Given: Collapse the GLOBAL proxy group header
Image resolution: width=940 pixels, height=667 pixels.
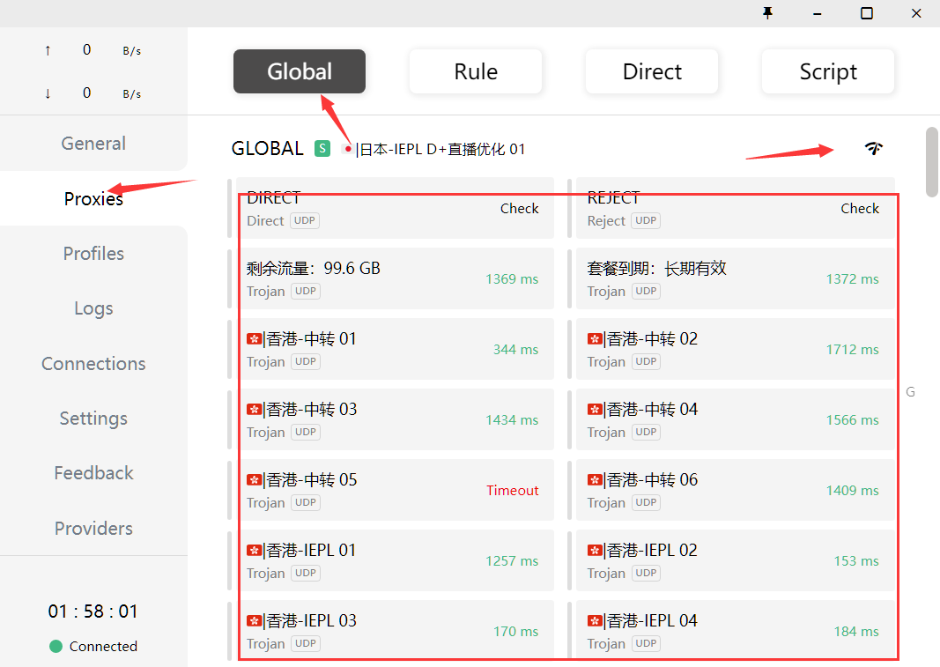Looking at the screenshot, I should [x=268, y=149].
